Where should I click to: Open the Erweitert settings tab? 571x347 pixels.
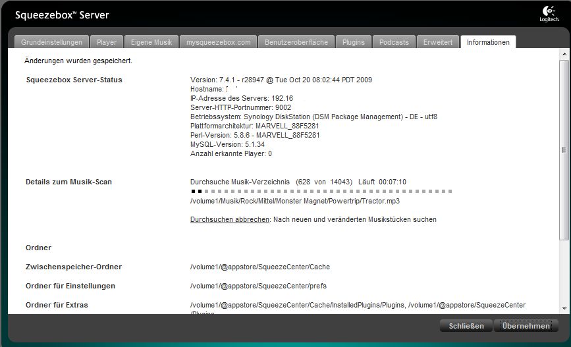(x=438, y=42)
